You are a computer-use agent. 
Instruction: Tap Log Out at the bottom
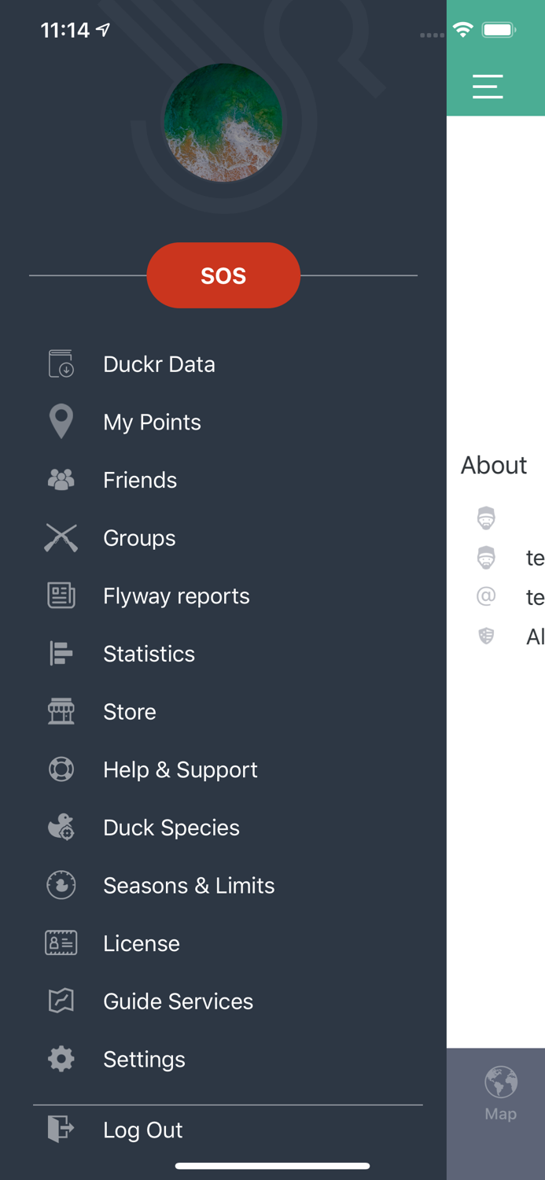pyautogui.click(x=142, y=1130)
